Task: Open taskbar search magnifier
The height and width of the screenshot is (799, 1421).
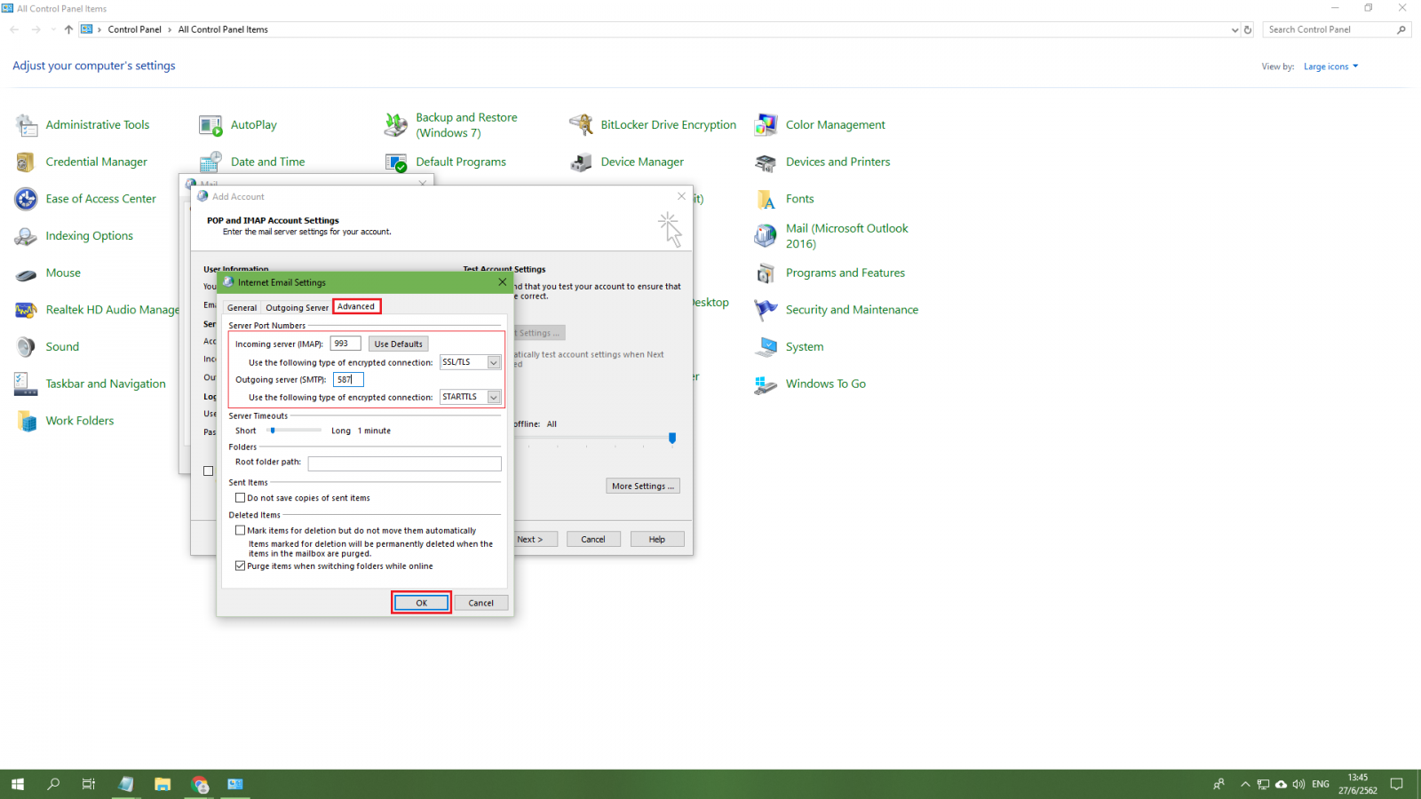Action: 53,784
